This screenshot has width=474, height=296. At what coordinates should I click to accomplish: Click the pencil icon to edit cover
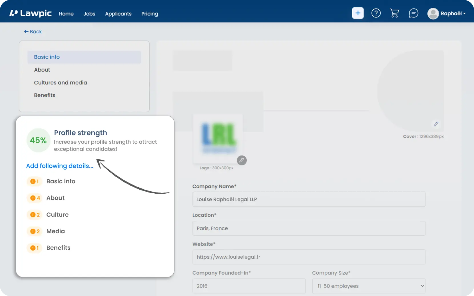click(436, 124)
